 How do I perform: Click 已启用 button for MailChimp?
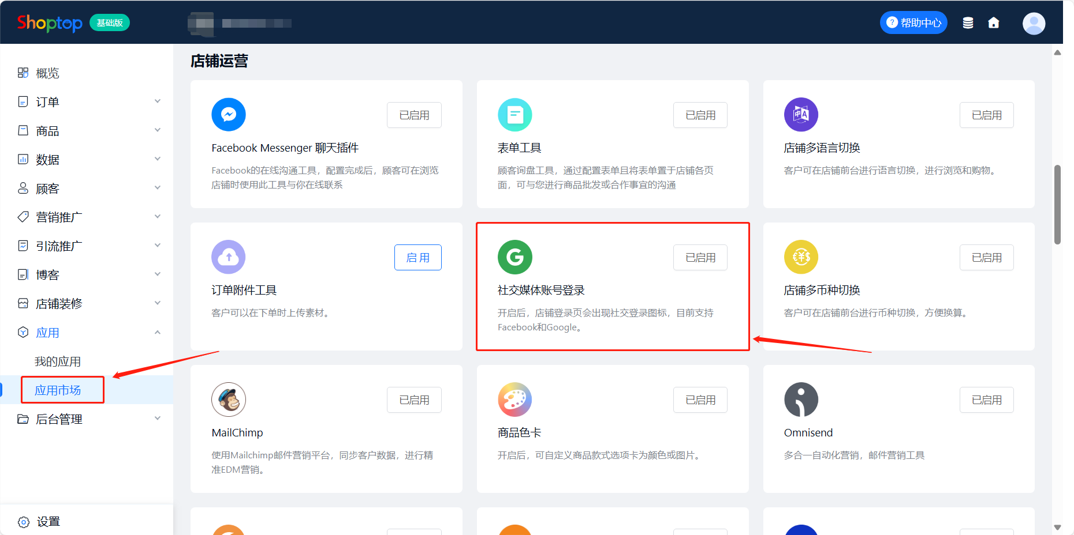point(414,400)
